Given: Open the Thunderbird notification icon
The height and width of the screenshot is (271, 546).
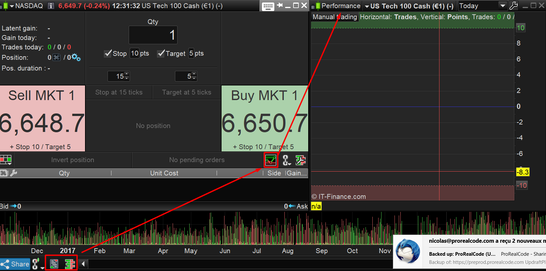Looking at the screenshot, I should [408, 252].
